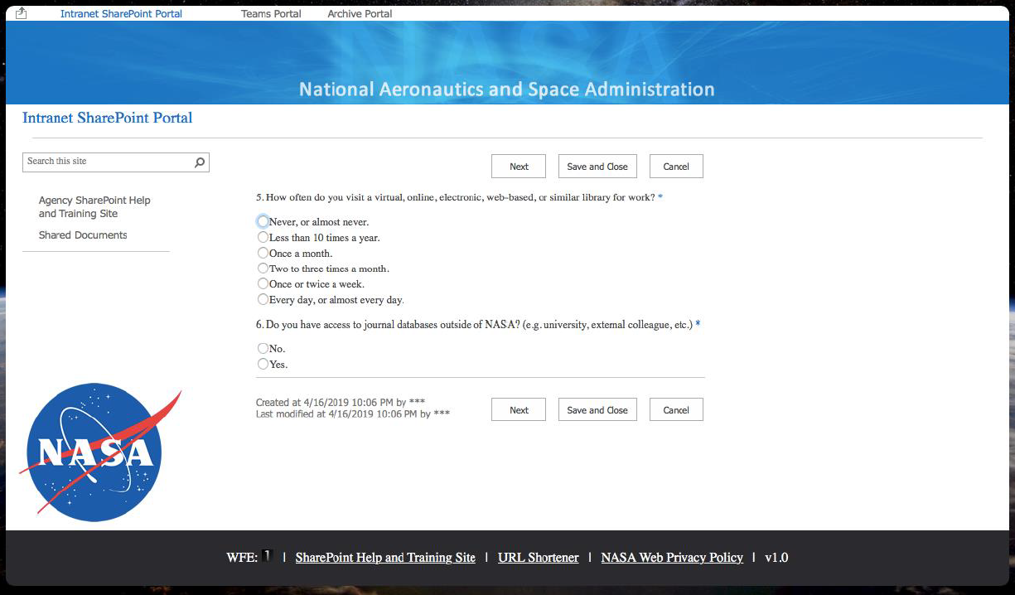Answer 'Yes' to journal database access
The width and height of the screenshot is (1015, 595).
pyautogui.click(x=263, y=364)
